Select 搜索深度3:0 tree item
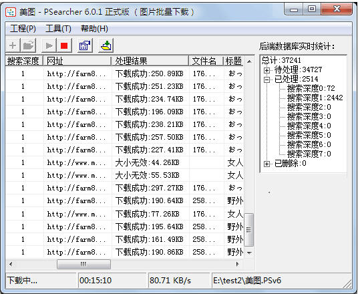This screenshot has width=358, height=294. point(309,116)
